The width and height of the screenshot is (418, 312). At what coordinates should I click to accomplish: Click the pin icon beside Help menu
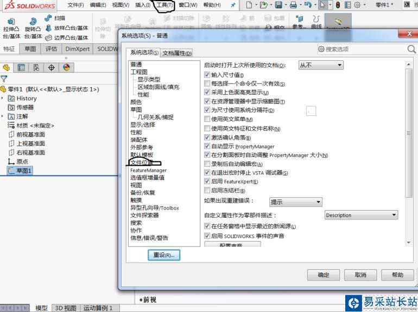(x=233, y=5)
